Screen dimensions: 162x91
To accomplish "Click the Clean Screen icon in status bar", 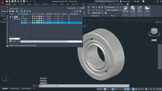I will (157, 89).
